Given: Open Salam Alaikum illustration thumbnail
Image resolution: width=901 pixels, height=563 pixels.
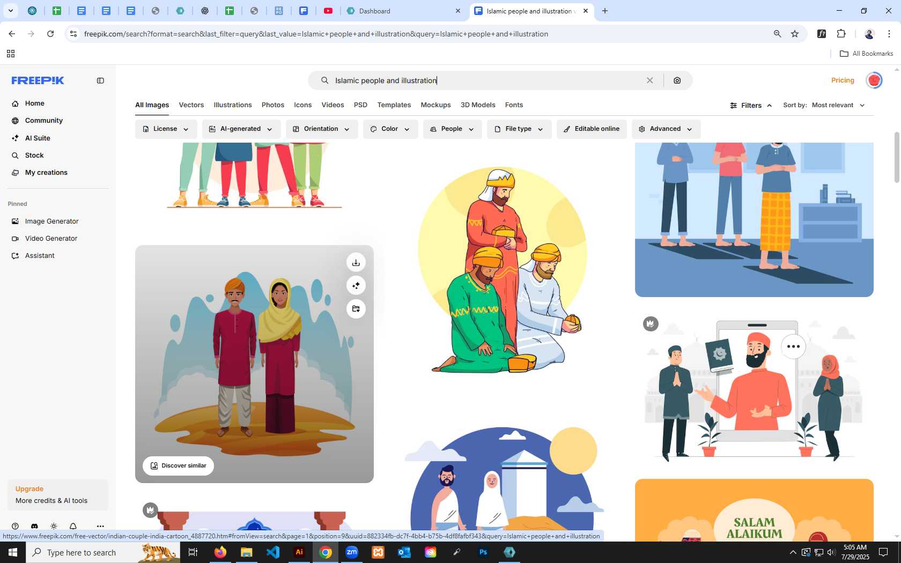Looking at the screenshot, I should pyautogui.click(x=754, y=510).
